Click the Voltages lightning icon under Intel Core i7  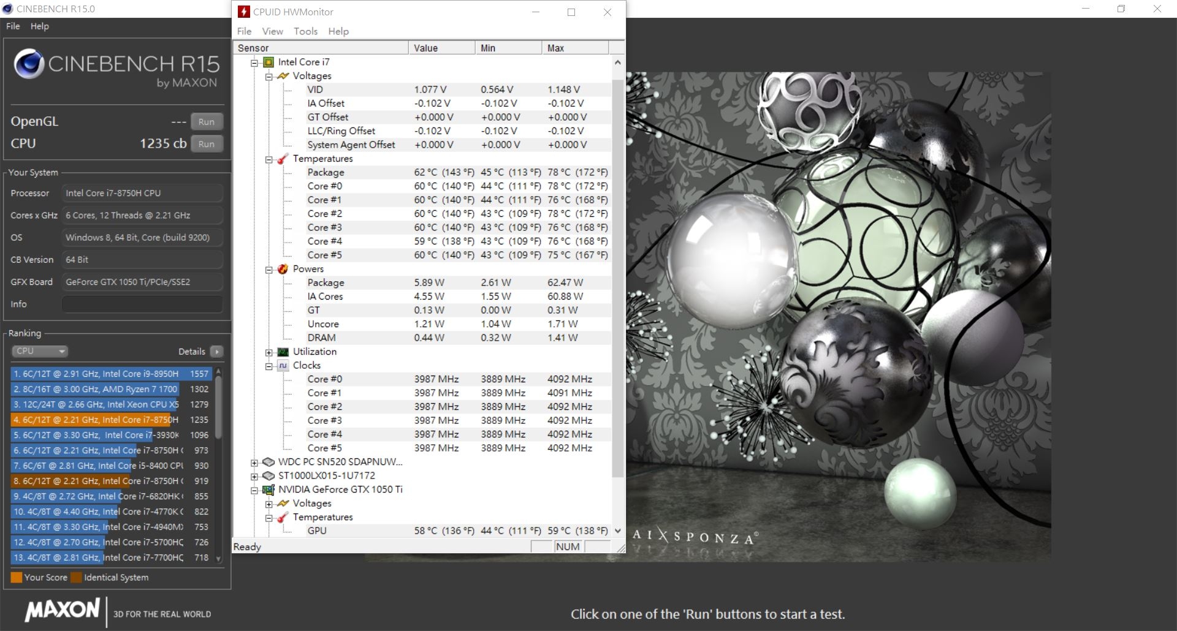point(283,76)
